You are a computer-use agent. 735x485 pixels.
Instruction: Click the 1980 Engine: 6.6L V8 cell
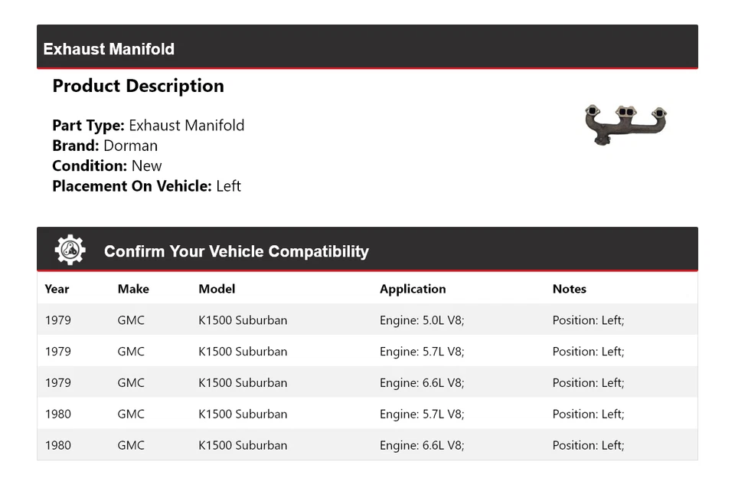(422, 445)
